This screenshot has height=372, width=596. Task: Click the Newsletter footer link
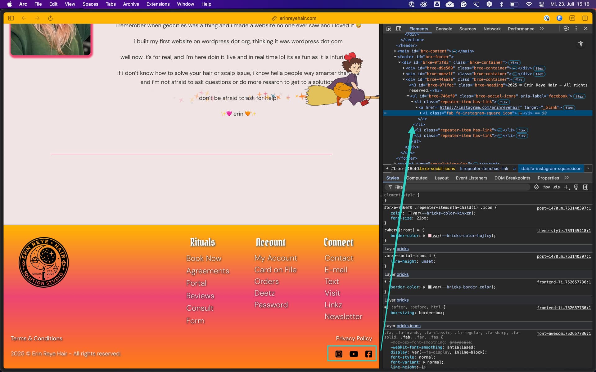tap(343, 317)
